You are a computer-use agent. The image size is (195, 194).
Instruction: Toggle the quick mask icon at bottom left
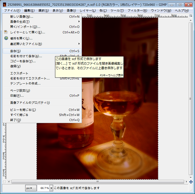(4, 182)
